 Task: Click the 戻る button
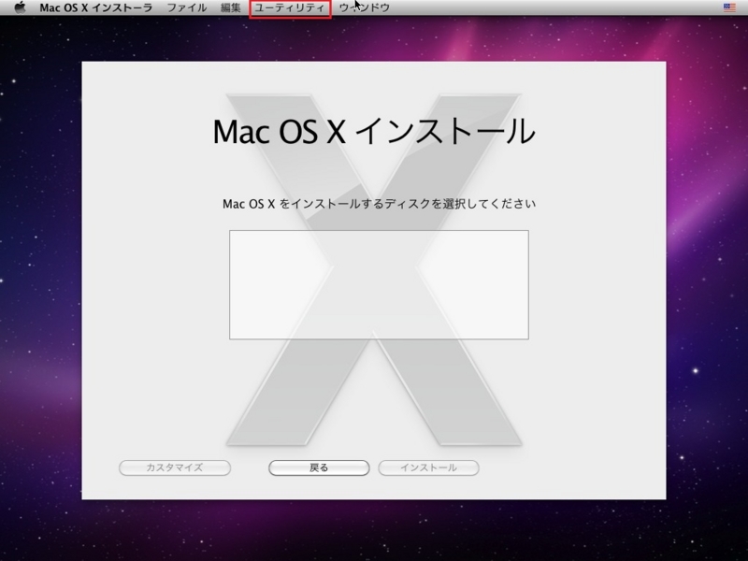tap(319, 467)
